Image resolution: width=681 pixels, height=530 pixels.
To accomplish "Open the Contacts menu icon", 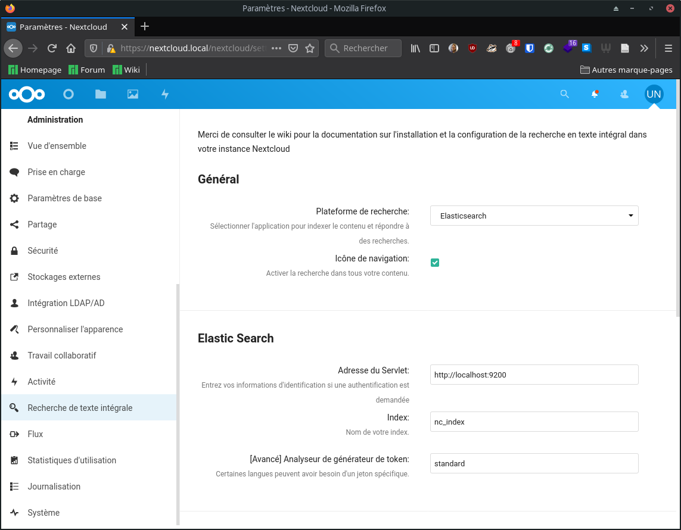I will (624, 93).
